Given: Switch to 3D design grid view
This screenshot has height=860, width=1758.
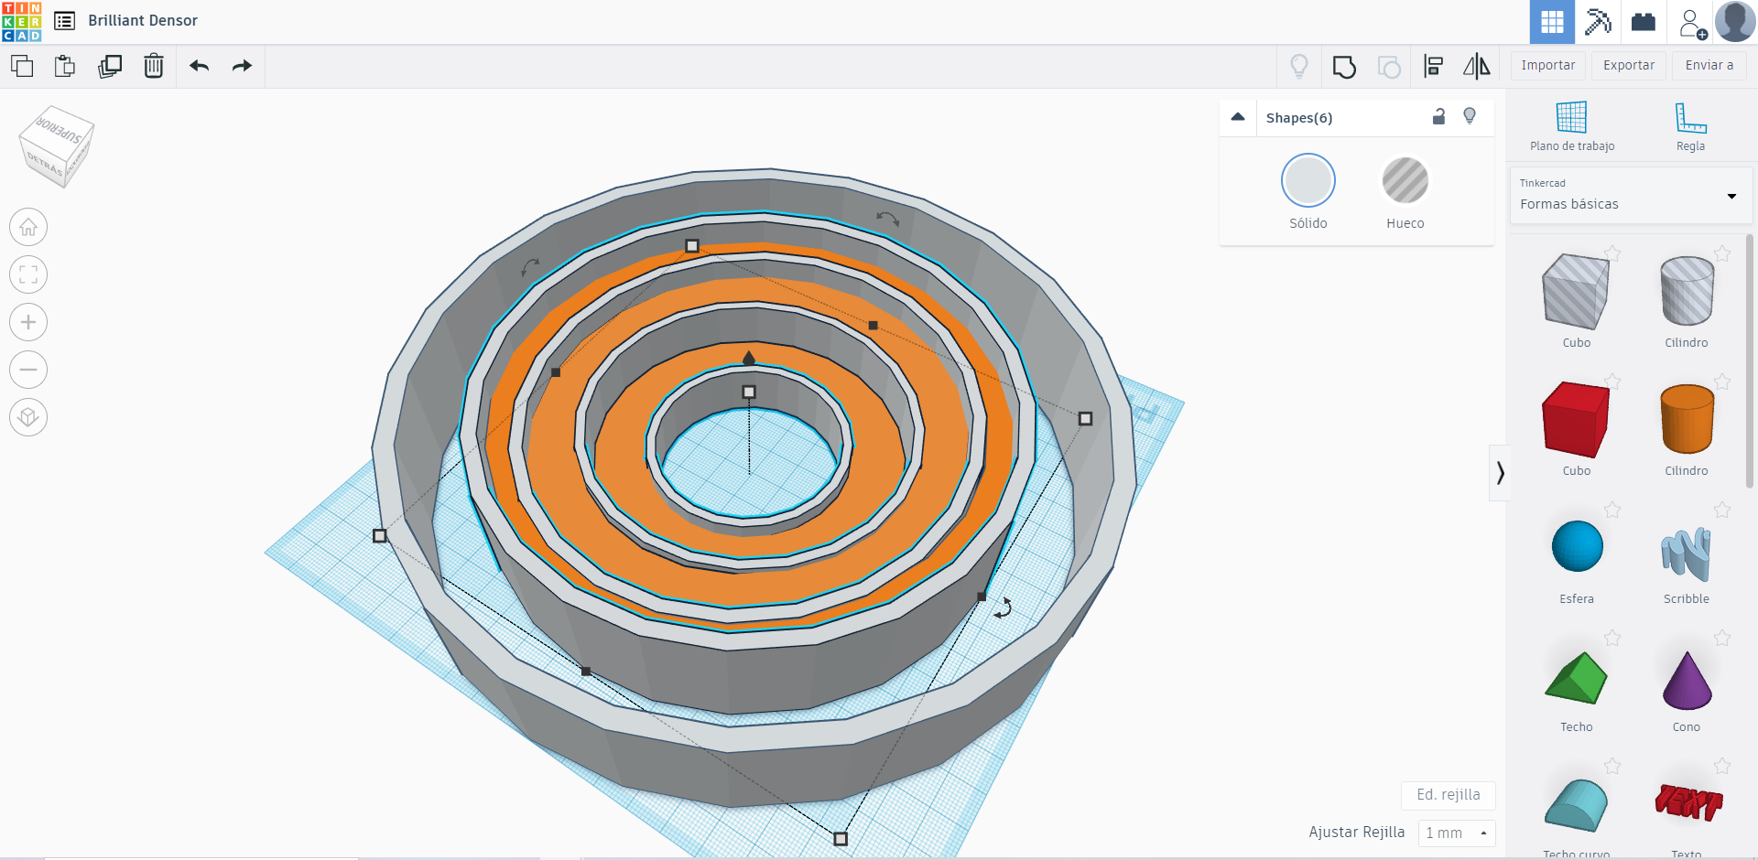Looking at the screenshot, I should click(1552, 22).
